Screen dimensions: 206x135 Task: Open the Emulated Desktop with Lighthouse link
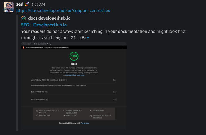pyautogui.click(x=74, y=112)
